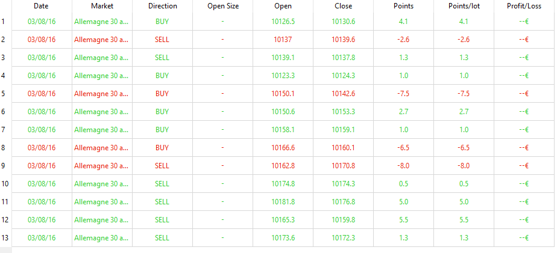Select the red -7.5 Points cell in row 5

click(x=403, y=94)
